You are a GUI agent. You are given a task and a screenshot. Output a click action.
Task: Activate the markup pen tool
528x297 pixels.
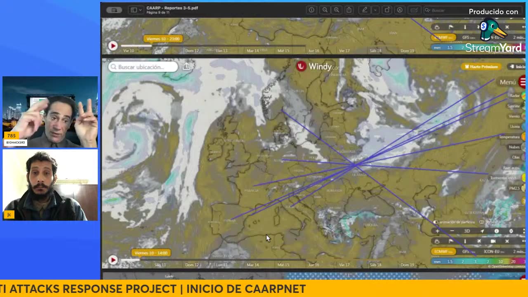click(365, 10)
